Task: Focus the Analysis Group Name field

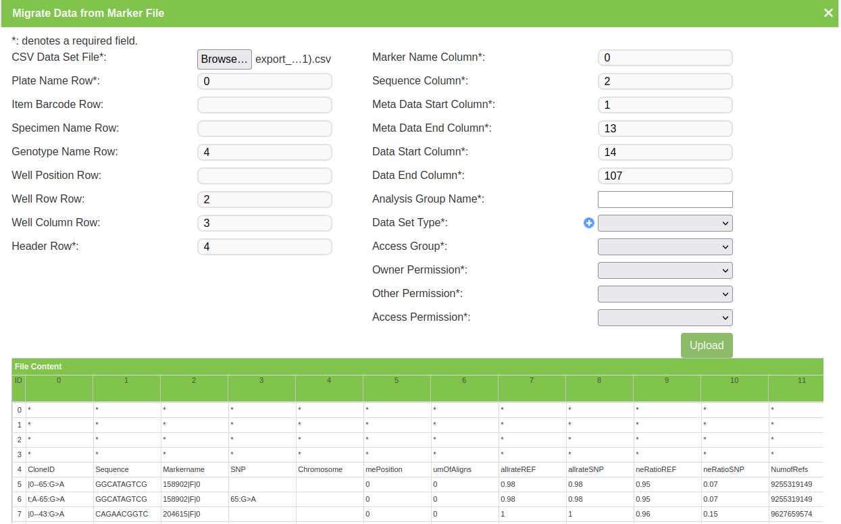Action: click(x=665, y=199)
